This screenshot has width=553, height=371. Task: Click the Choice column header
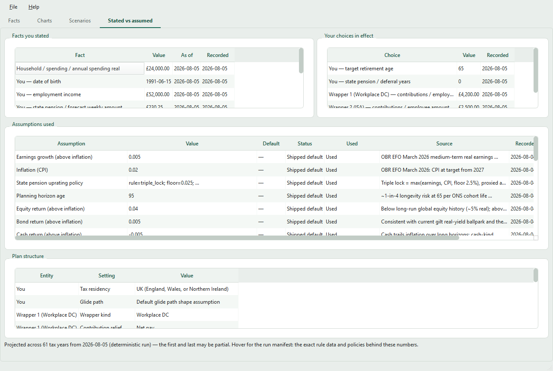392,55
